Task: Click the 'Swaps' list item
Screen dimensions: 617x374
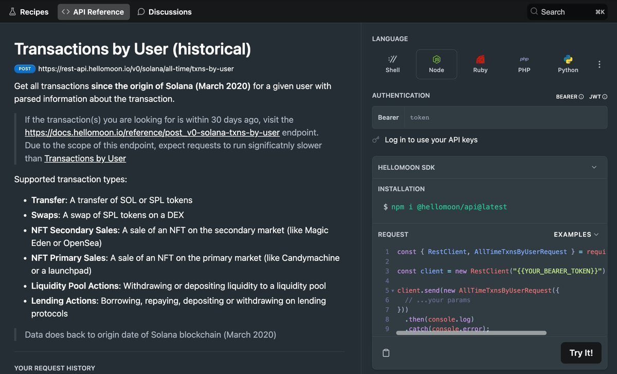Action: (107, 215)
